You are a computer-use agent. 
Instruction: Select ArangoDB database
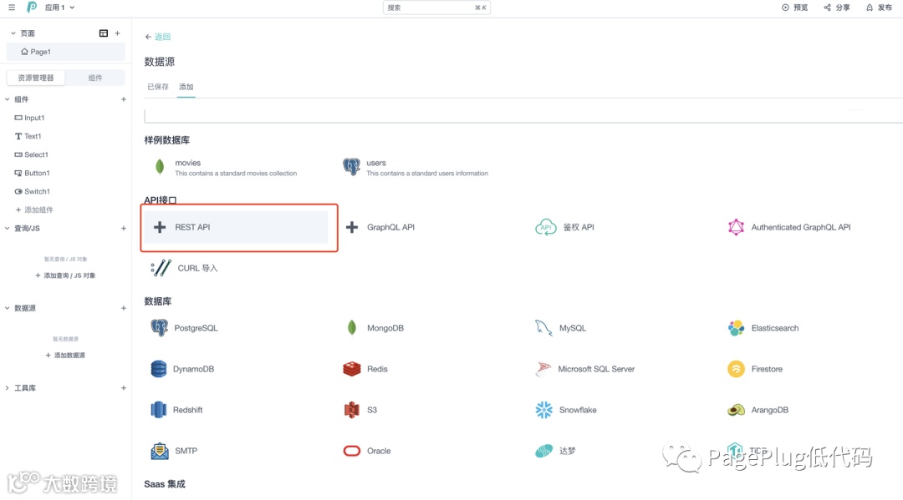(758, 410)
